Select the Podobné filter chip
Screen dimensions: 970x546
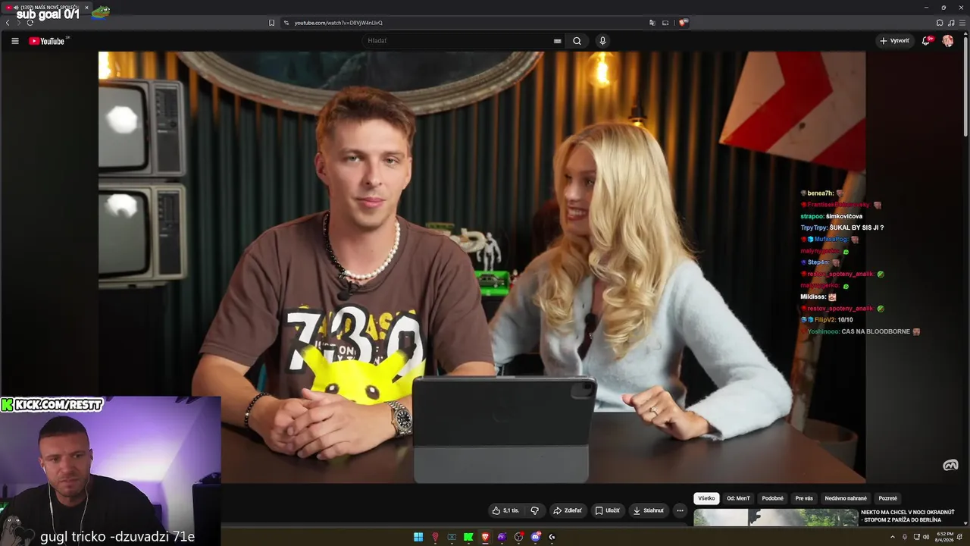(772, 498)
